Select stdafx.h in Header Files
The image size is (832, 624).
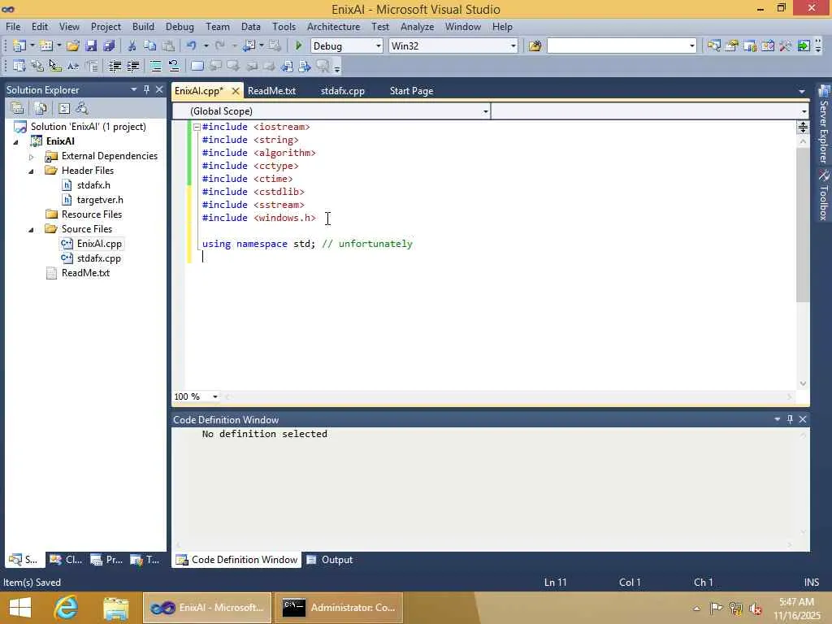[93, 185]
